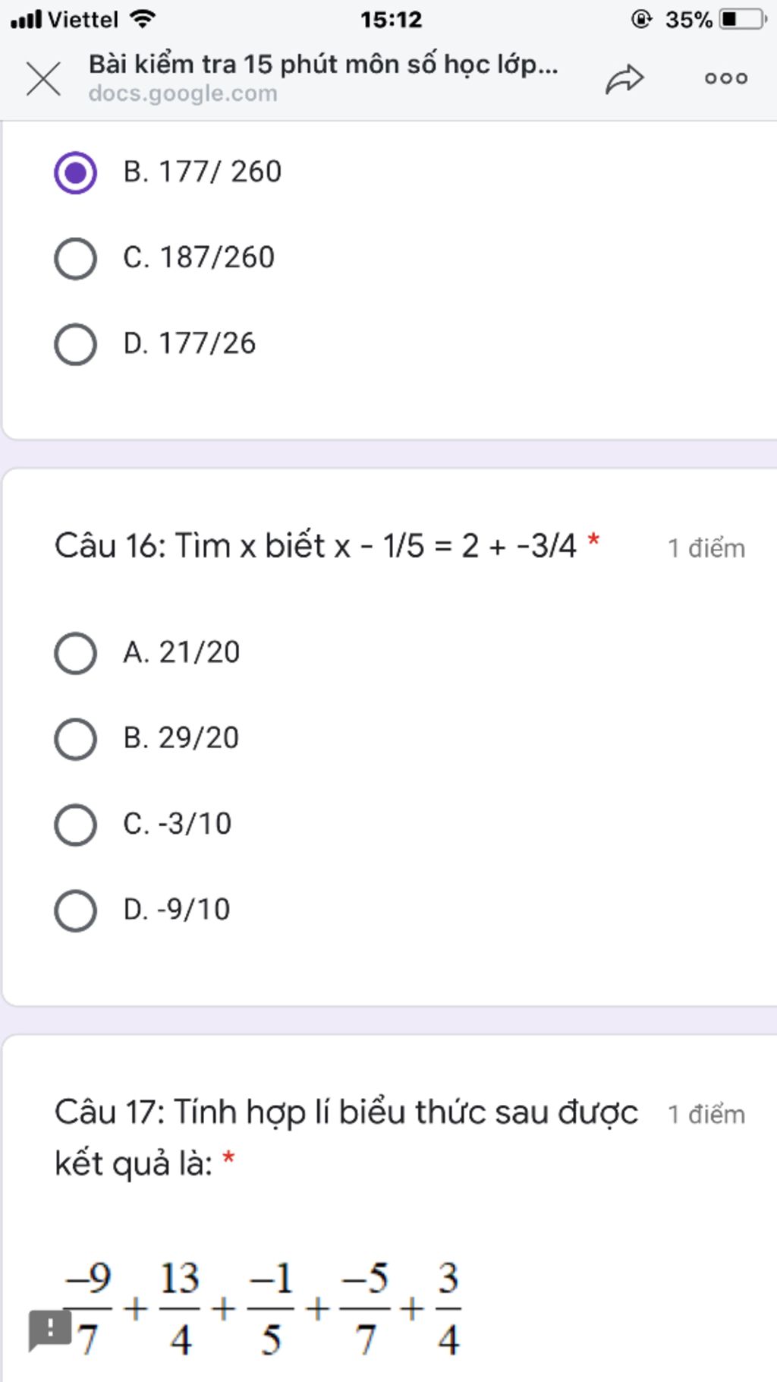Tap the docs.google.com address text
Viewport: 777px width, 1382px height.
[183, 93]
